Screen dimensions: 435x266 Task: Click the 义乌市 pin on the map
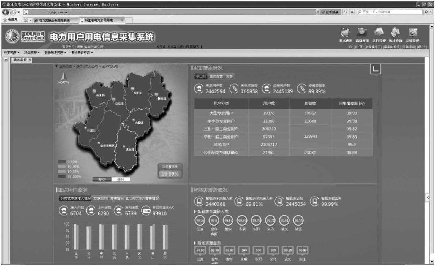tap(113, 99)
